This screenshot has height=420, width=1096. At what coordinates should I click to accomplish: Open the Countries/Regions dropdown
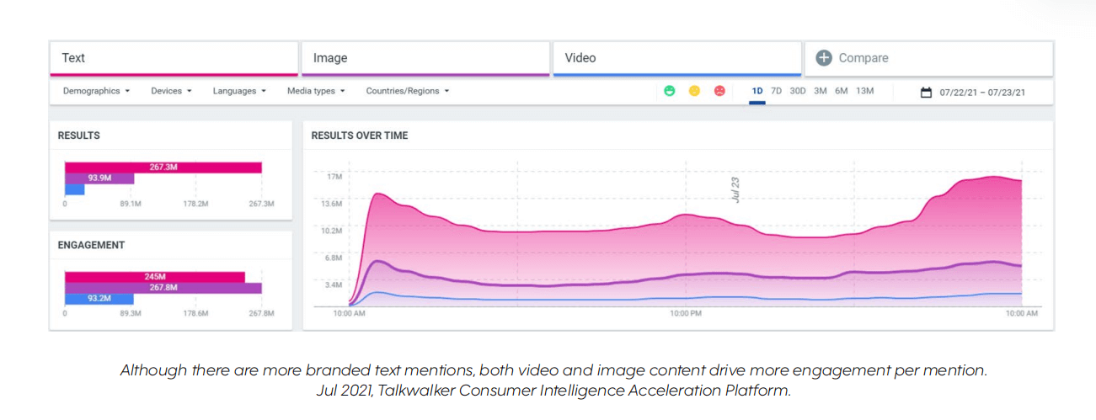coord(408,91)
